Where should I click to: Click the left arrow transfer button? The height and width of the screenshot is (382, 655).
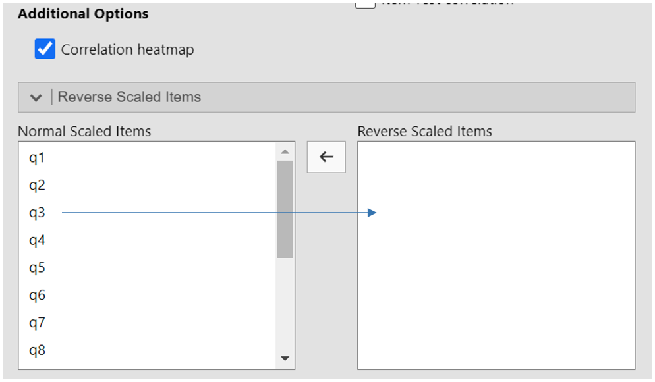(x=326, y=157)
